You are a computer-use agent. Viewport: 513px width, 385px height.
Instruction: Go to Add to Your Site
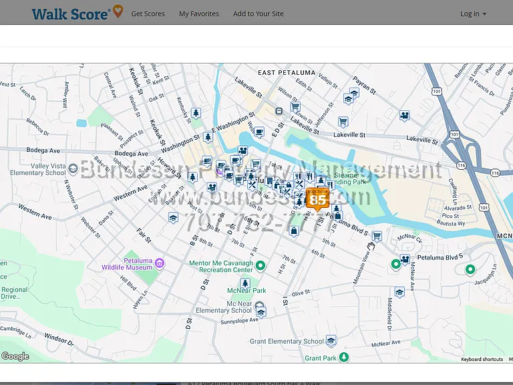(258, 14)
